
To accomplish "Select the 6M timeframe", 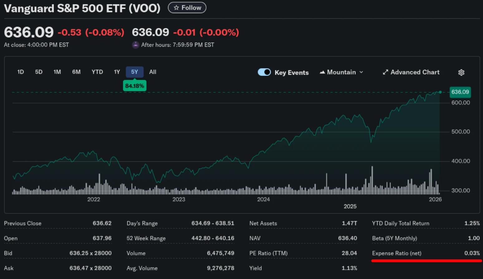I will 76,72.
